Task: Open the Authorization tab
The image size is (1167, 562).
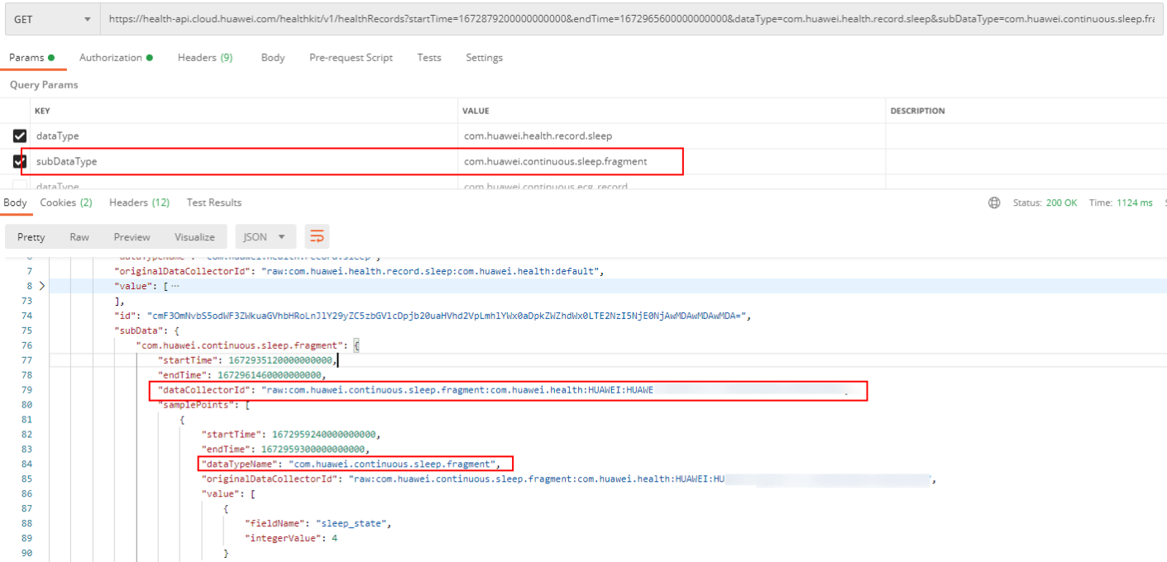Action: 116,58
